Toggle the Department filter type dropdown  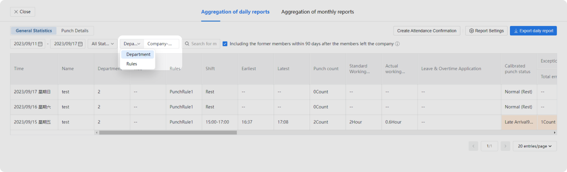(132, 44)
